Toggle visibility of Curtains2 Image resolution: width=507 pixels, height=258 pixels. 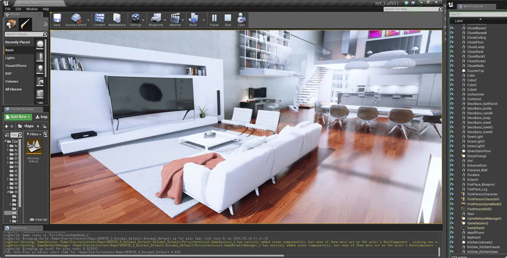coord(452,99)
